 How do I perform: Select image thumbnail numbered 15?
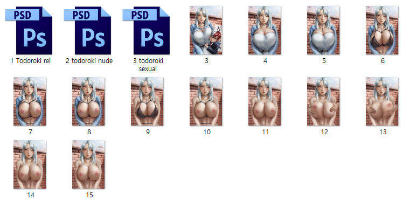click(88, 164)
